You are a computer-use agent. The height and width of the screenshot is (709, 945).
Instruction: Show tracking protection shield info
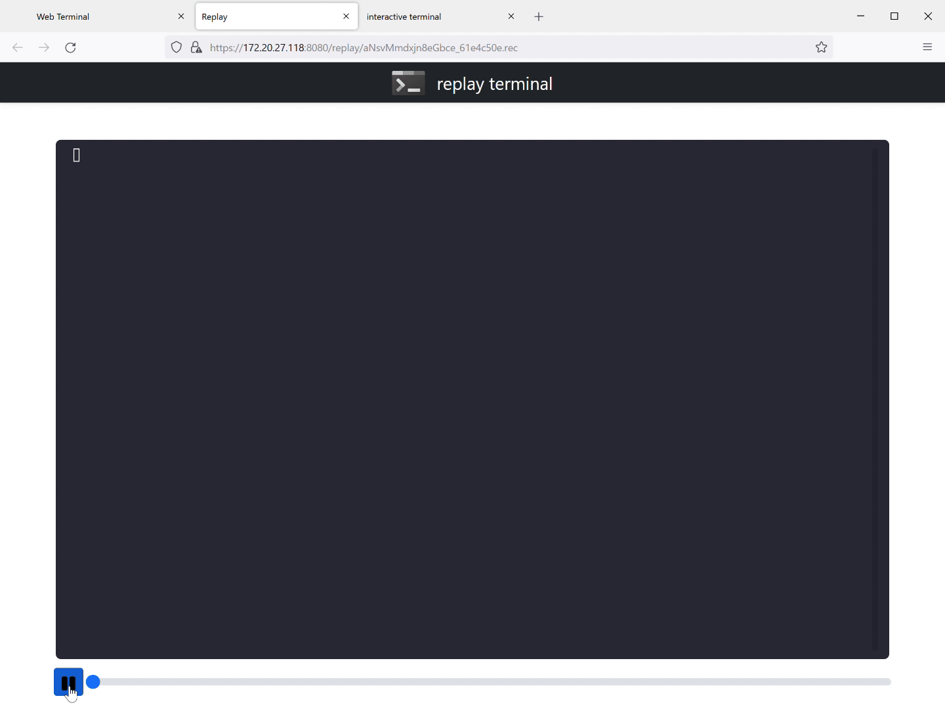[x=176, y=47]
